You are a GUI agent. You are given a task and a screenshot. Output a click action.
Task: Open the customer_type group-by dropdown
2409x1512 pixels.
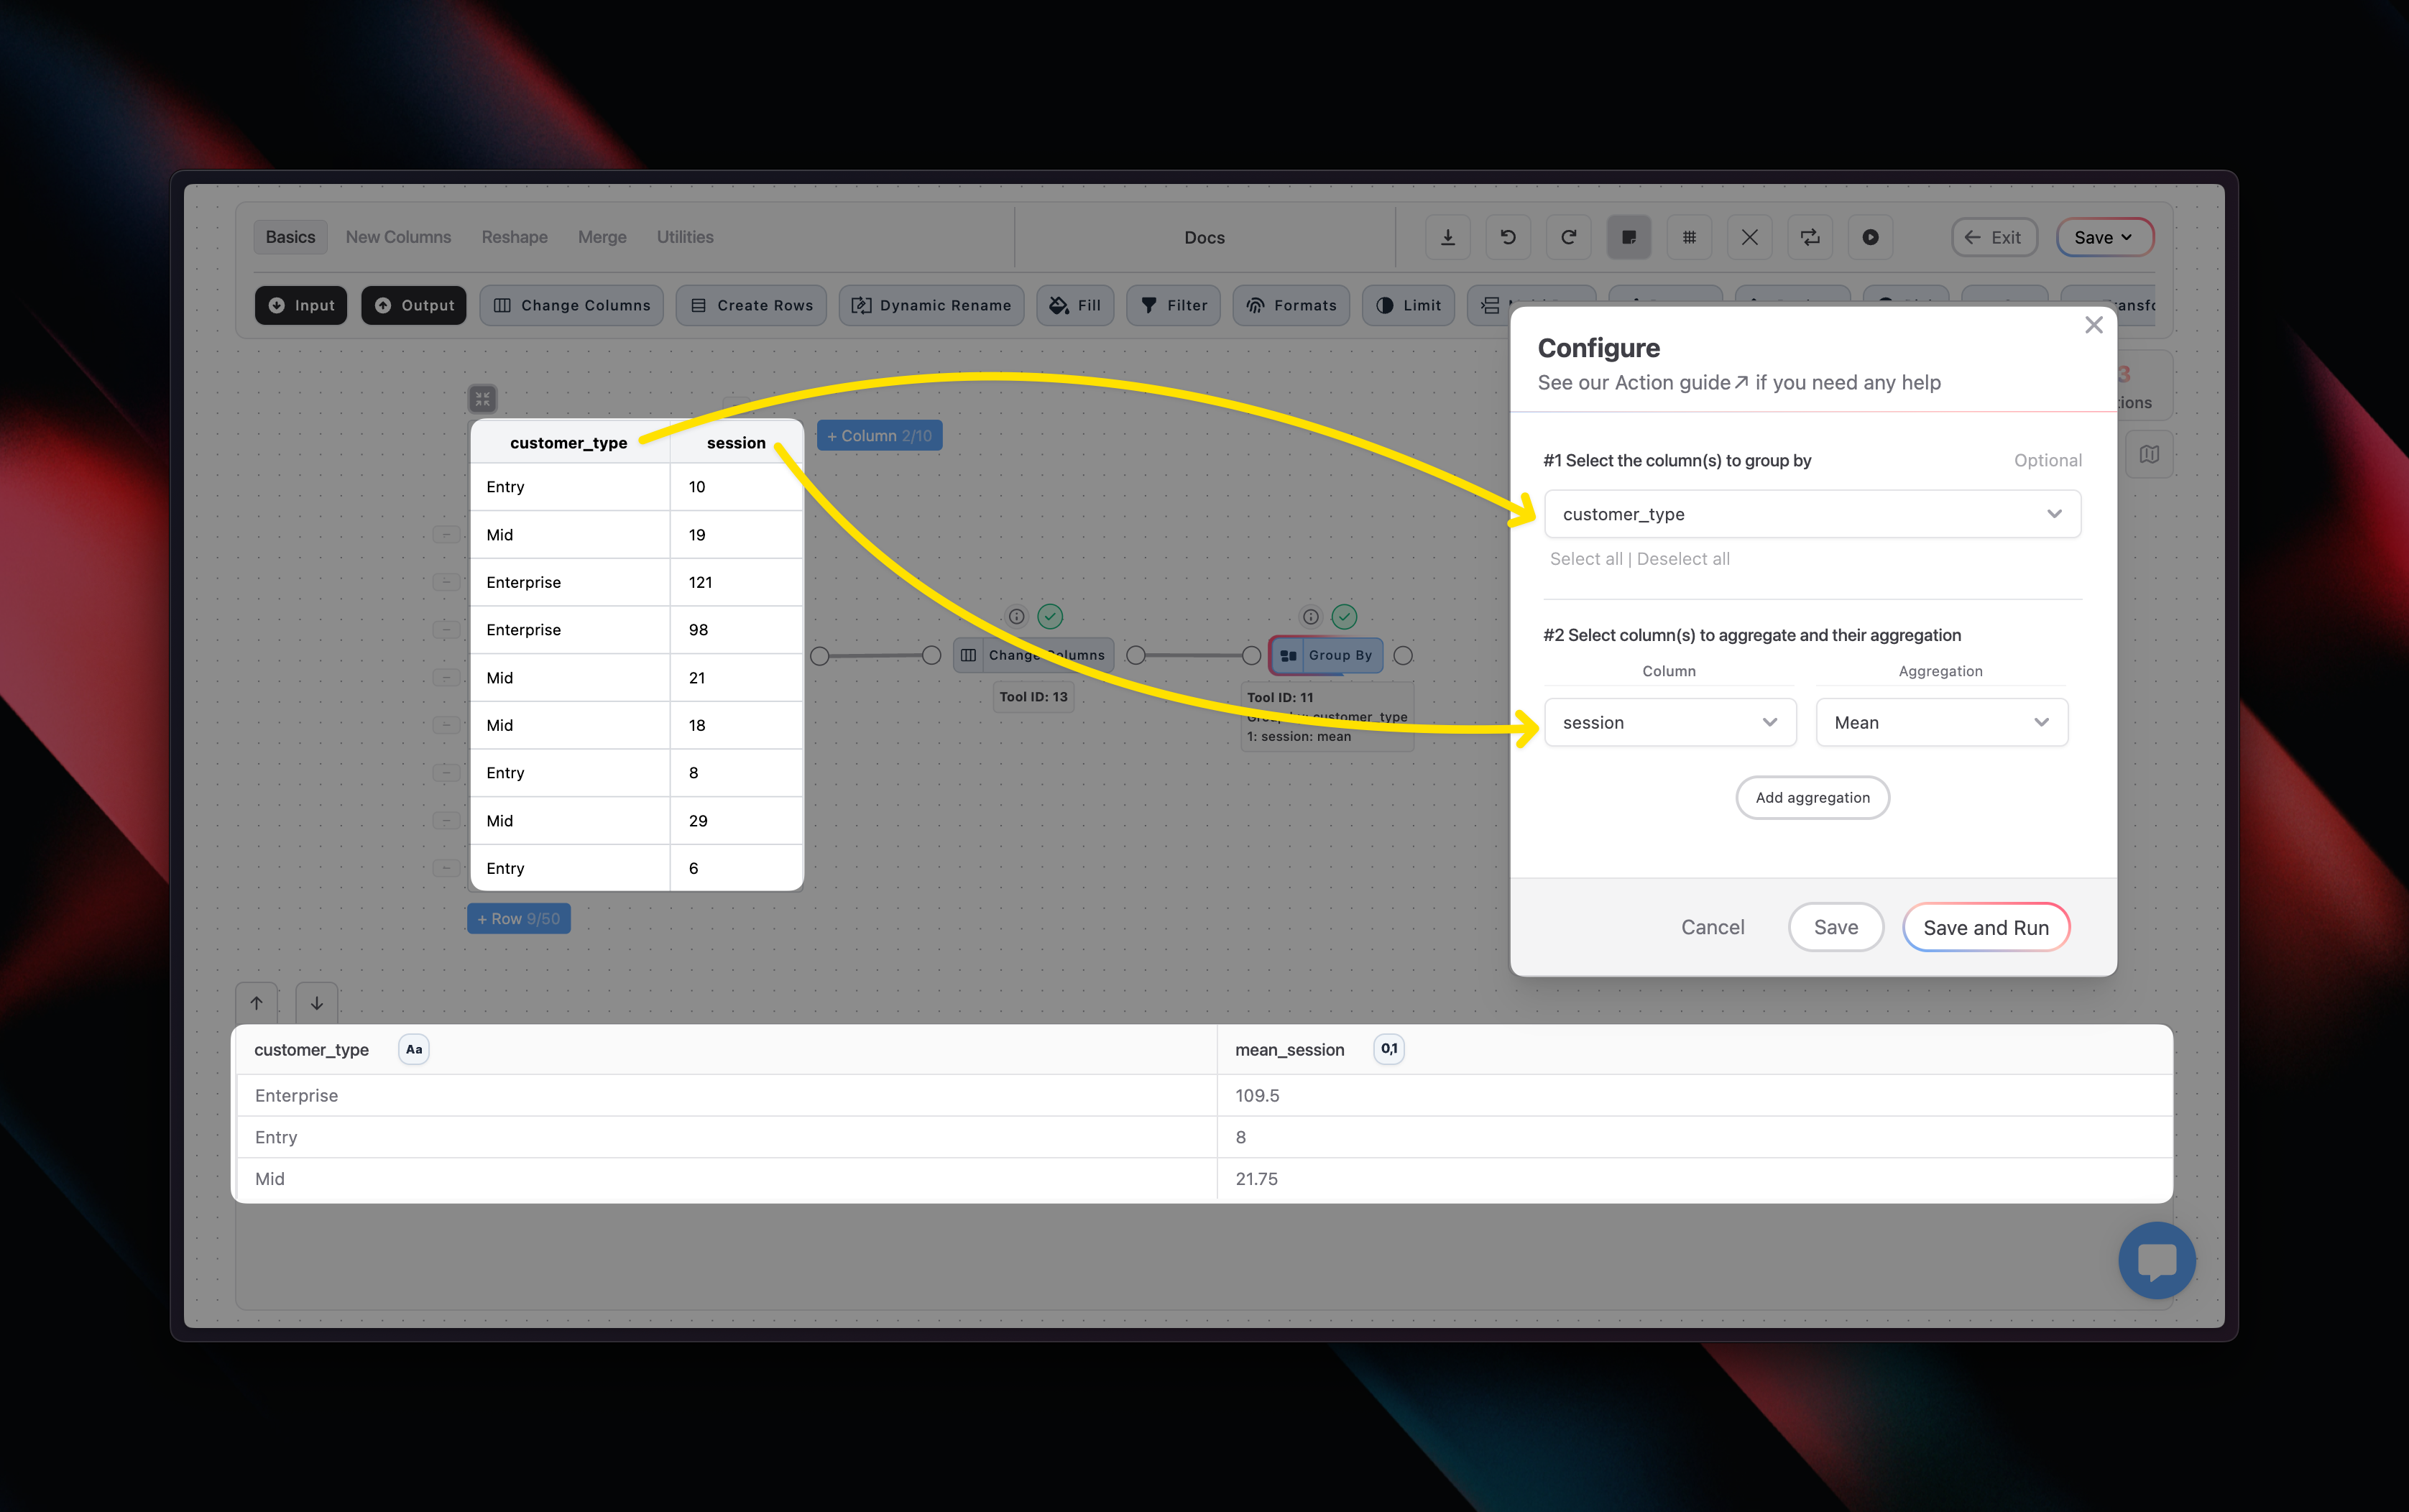pyautogui.click(x=1812, y=514)
